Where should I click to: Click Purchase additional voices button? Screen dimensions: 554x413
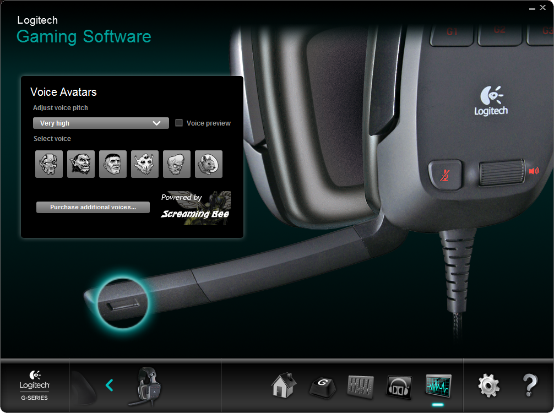click(93, 207)
